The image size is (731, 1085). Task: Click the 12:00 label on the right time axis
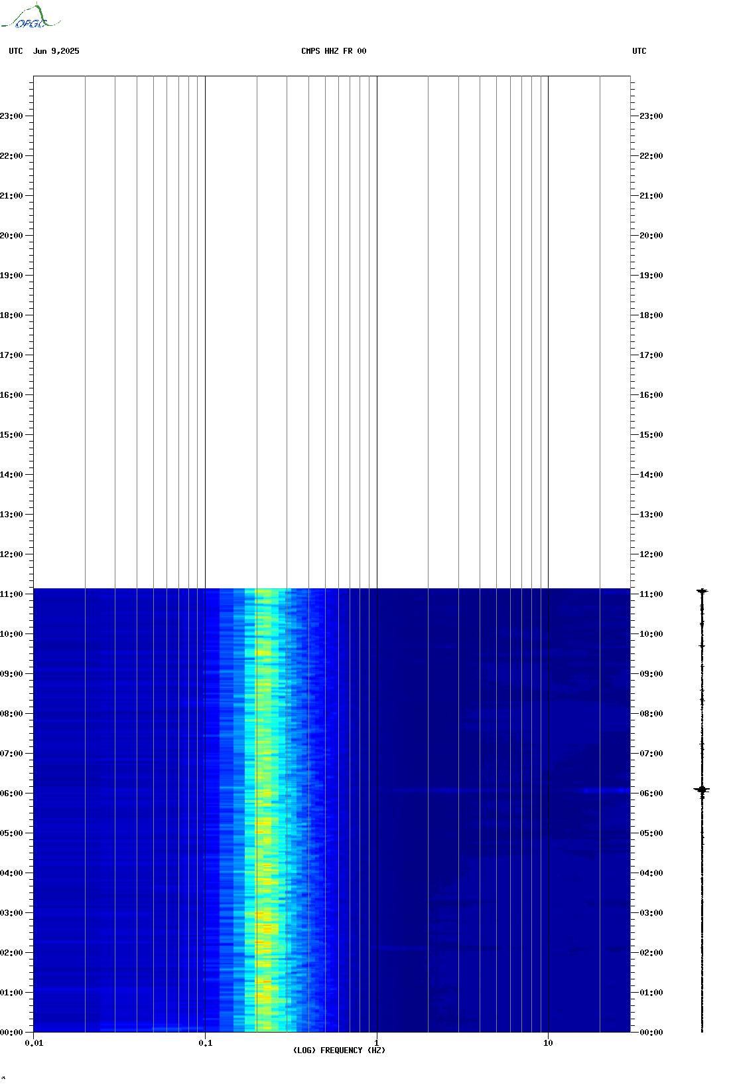(651, 554)
